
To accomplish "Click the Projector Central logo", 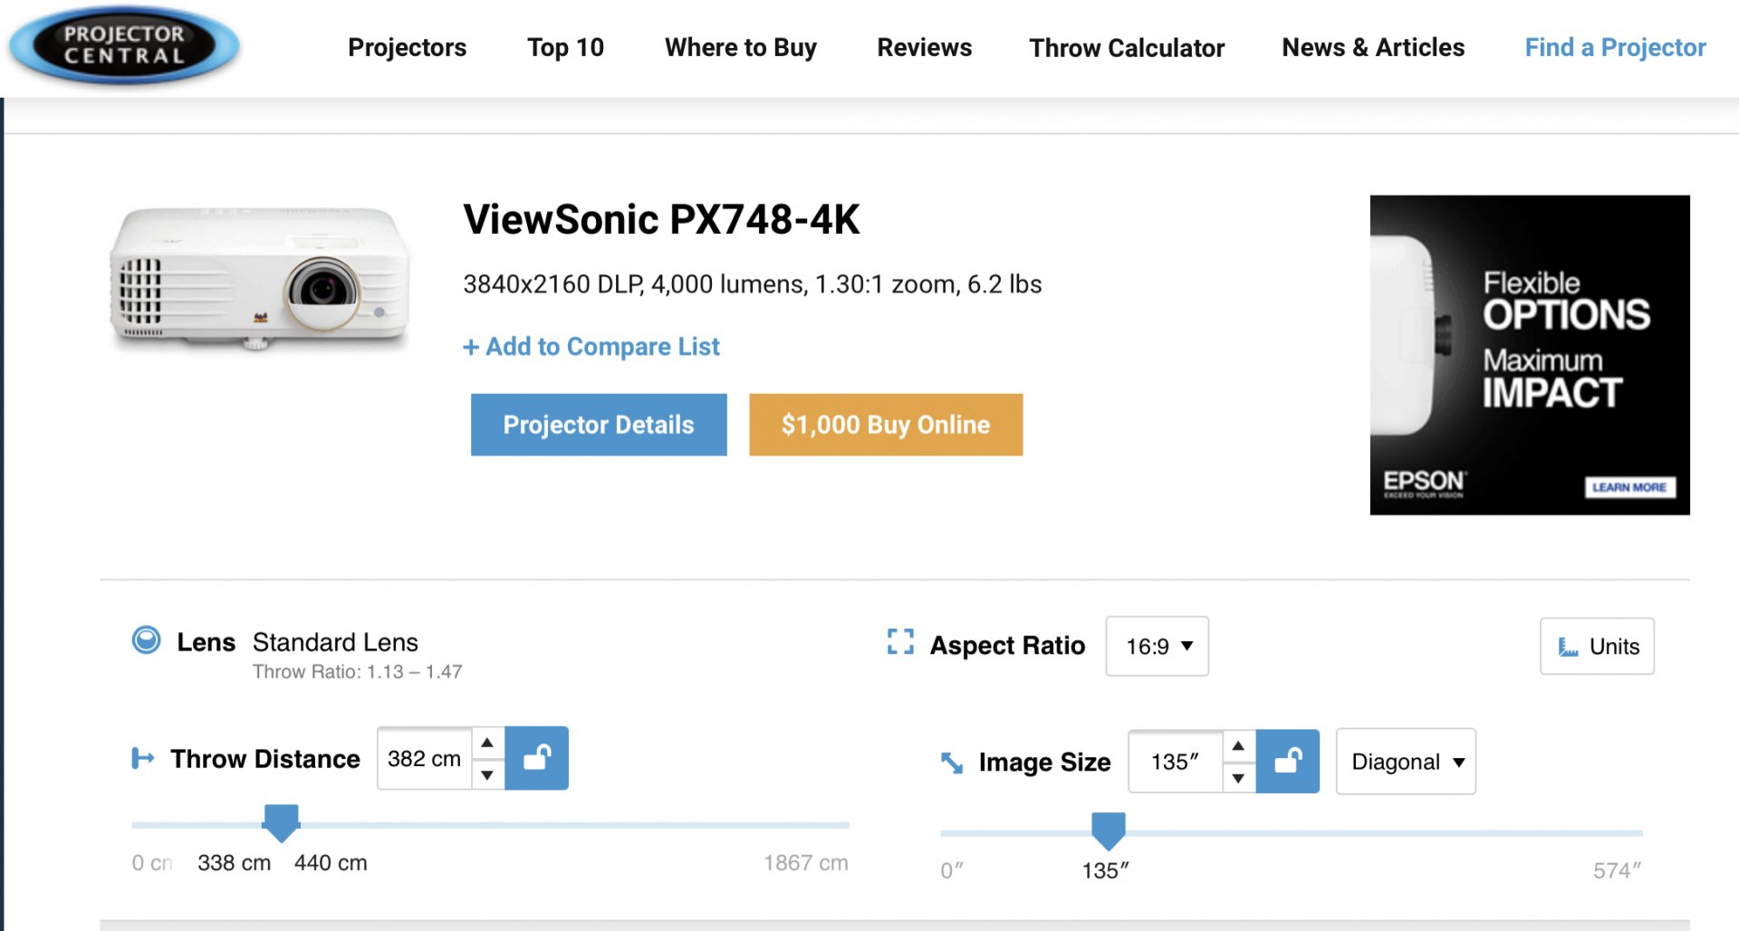I will tap(124, 45).
